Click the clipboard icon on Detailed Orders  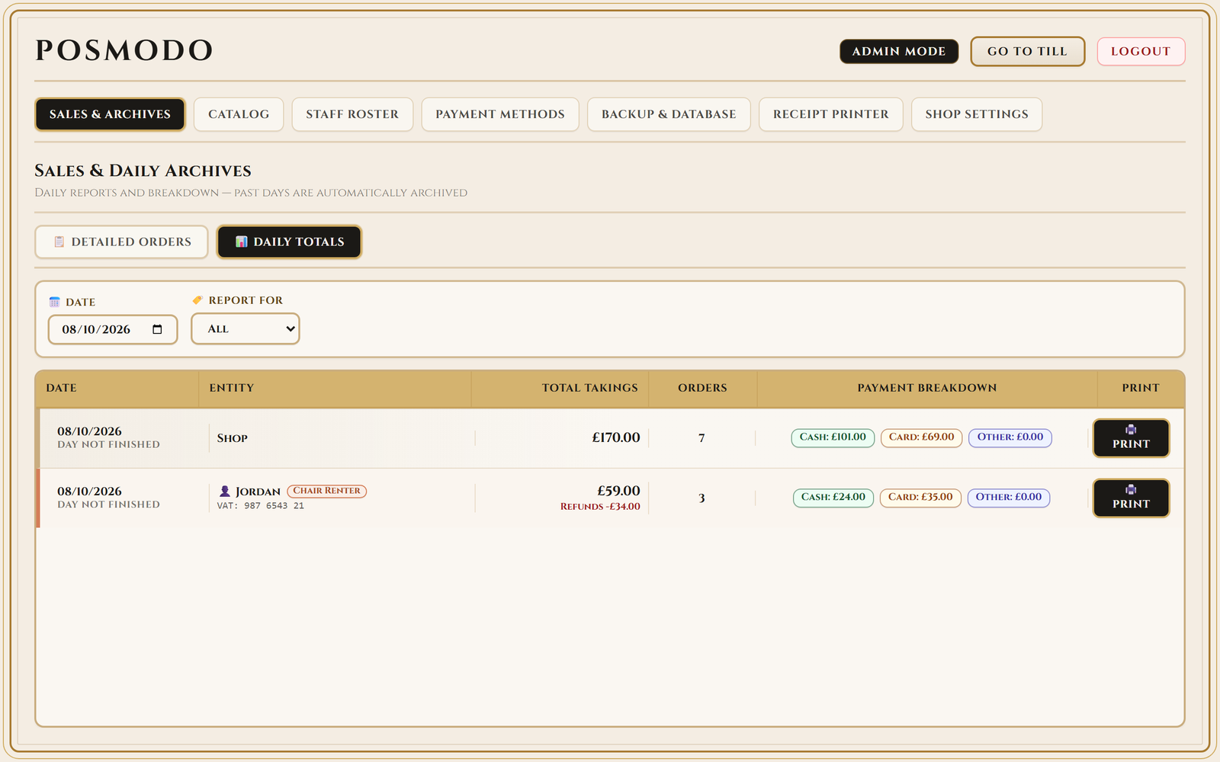[59, 242]
